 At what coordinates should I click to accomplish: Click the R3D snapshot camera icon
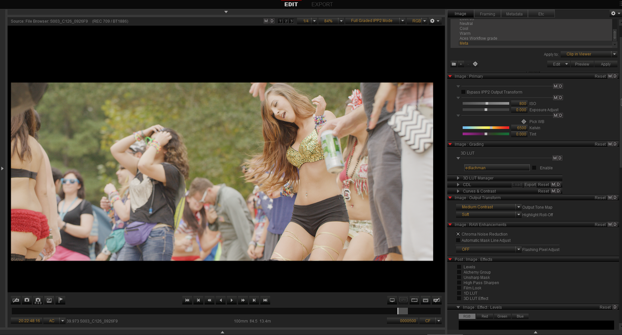tap(38, 300)
